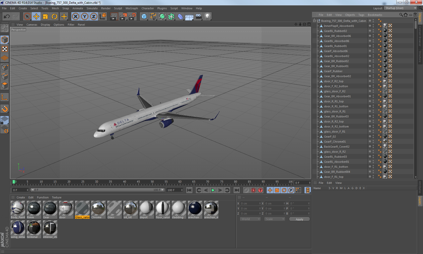The height and width of the screenshot is (254, 423).
Task: Select the armchair material swatch
Action: 195,210
